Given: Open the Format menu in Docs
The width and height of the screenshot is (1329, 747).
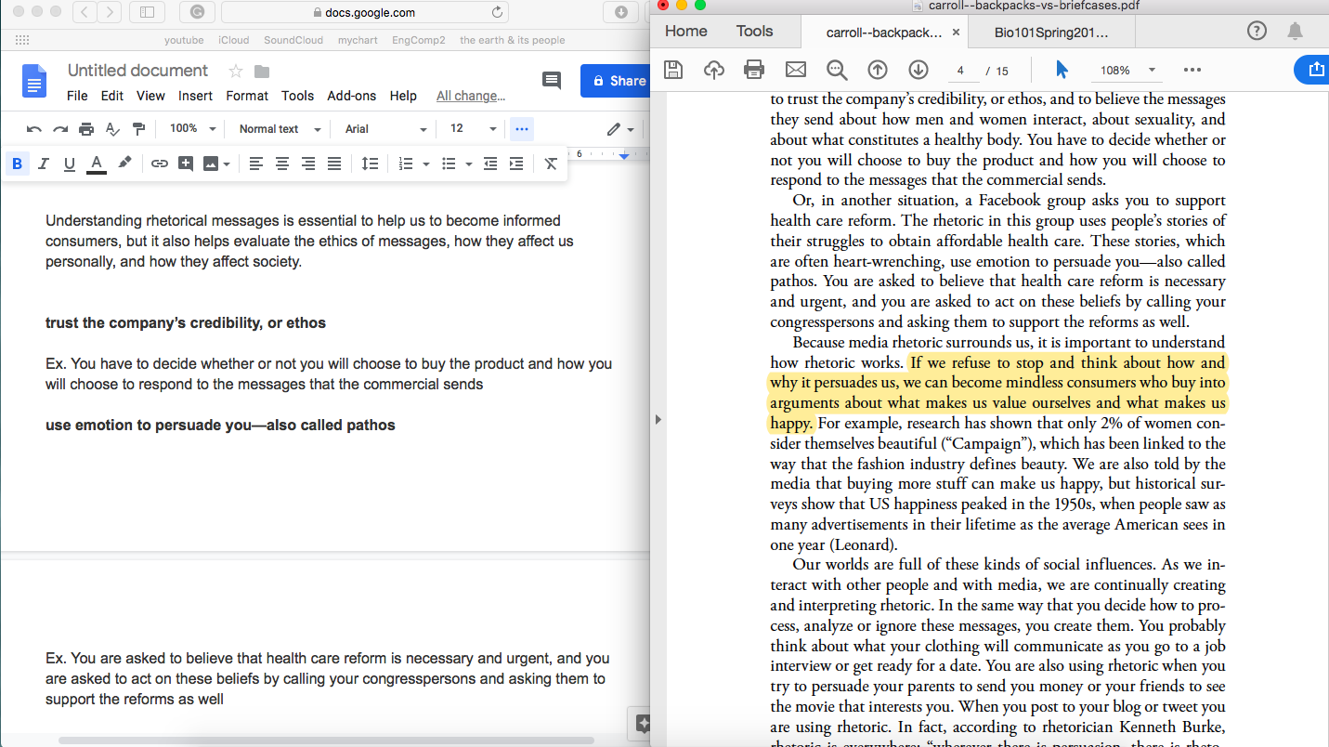Looking at the screenshot, I should click(x=247, y=96).
